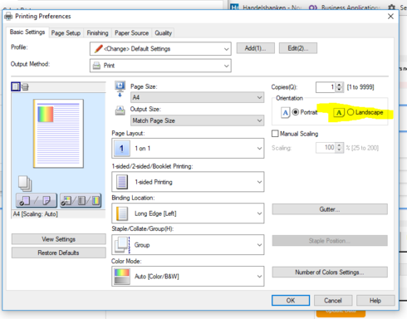407x319 pixels.
Task: Click the printer icon in title bar
Action: pyautogui.click(x=8, y=17)
